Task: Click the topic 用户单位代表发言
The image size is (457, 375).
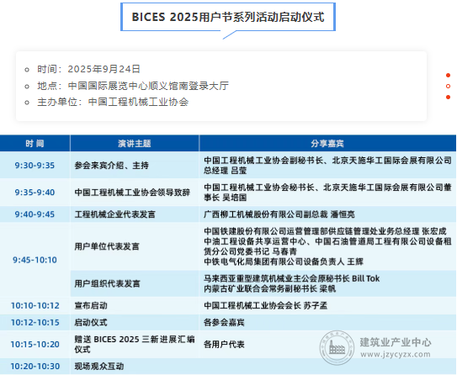Action: tap(107, 246)
